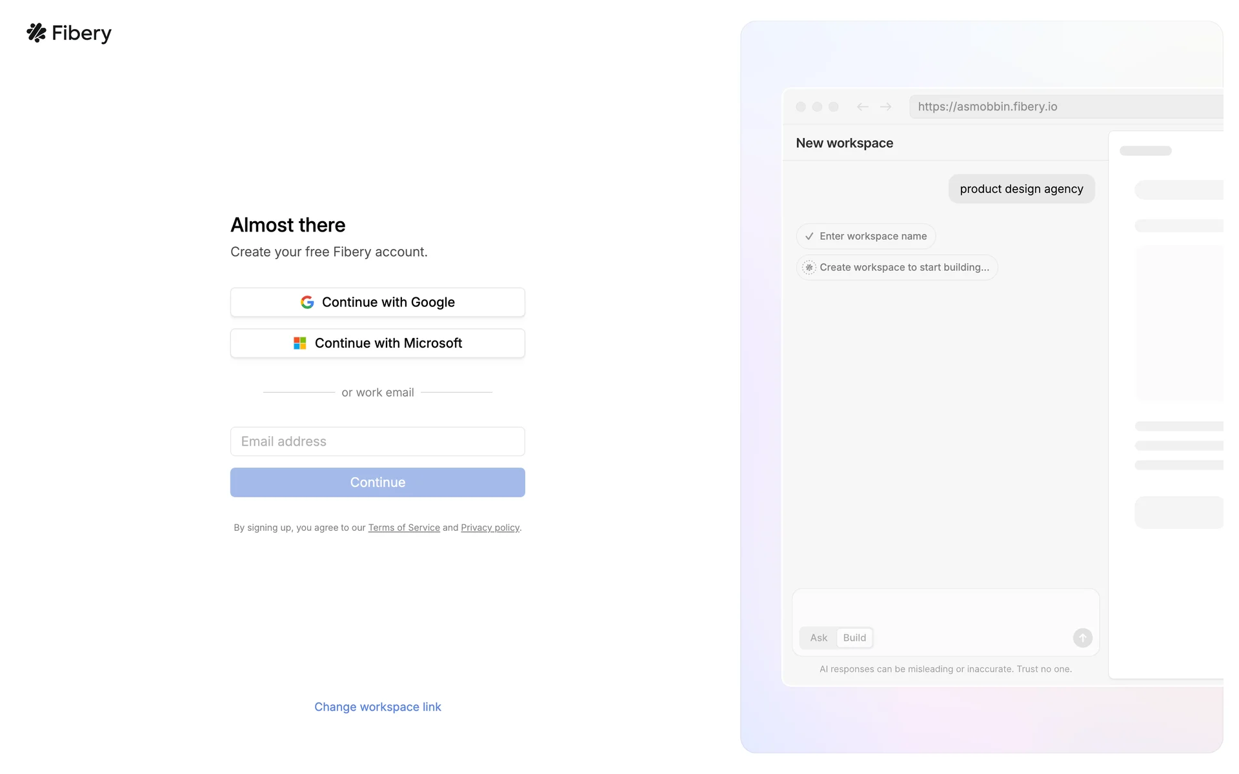Select the product design agency message bubble
The height and width of the screenshot is (774, 1239).
coord(1021,189)
